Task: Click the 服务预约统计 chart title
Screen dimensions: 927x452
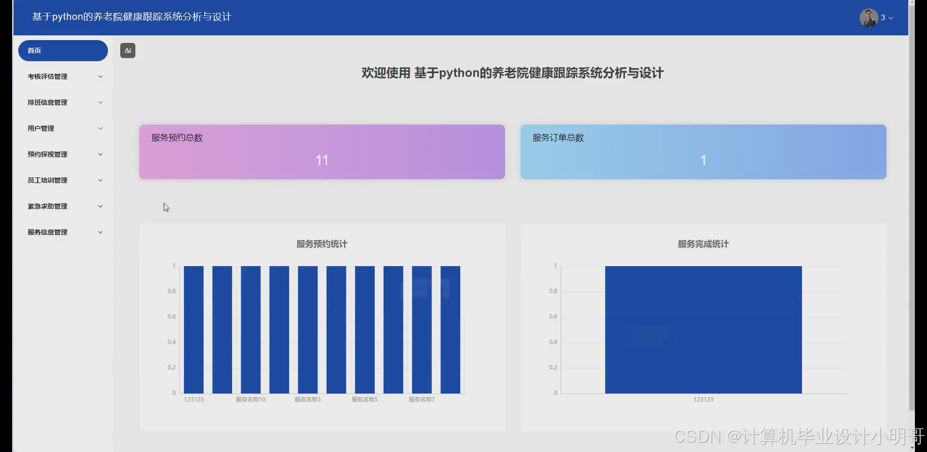Action: (x=321, y=244)
